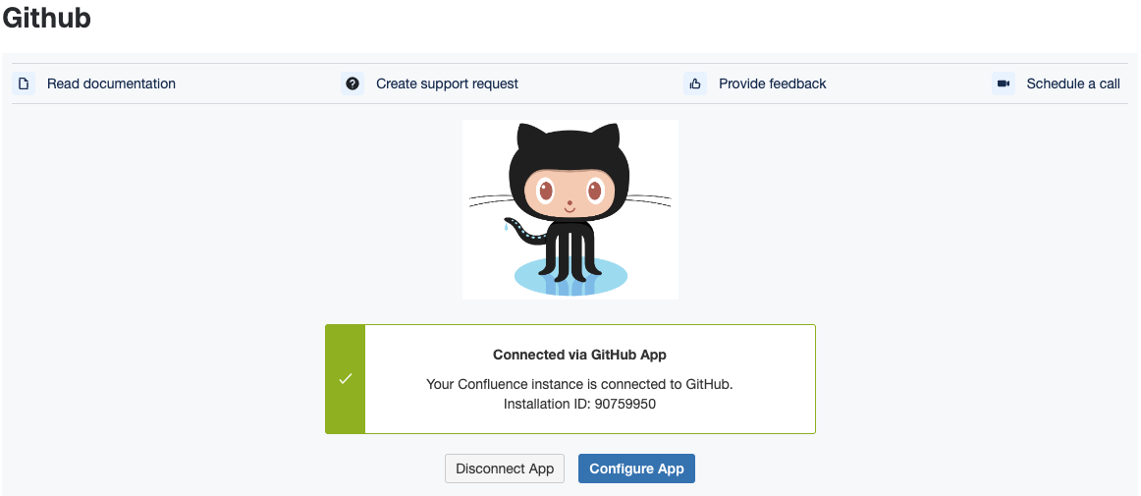Image resolution: width=1141 pixels, height=496 pixels.
Task: Click the question mark support icon
Action: tap(353, 83)
